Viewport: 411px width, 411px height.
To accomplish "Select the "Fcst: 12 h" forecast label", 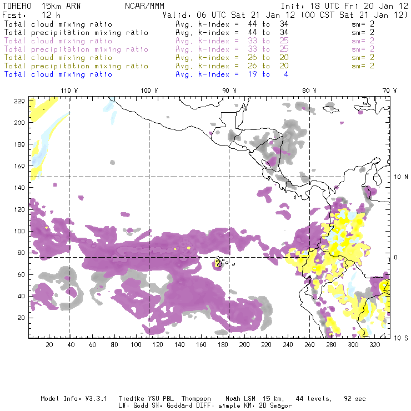I will [x=31, y=15].
